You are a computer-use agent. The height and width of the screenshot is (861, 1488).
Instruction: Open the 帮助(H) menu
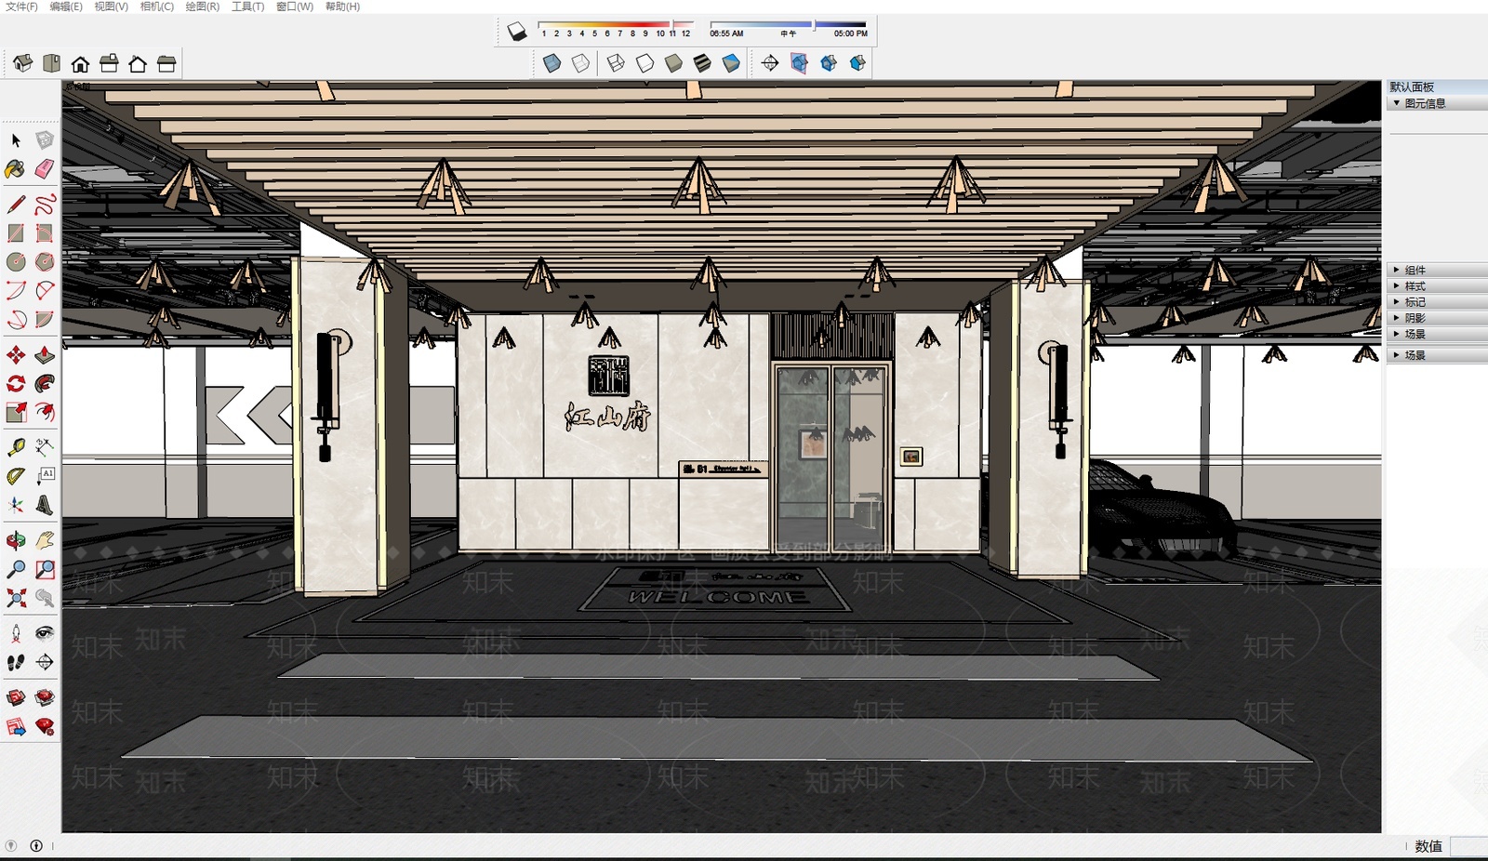[342, 7]
